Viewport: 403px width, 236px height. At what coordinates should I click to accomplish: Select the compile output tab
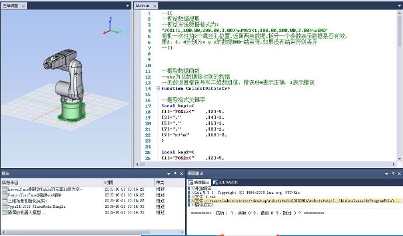(x=200, y=182)
